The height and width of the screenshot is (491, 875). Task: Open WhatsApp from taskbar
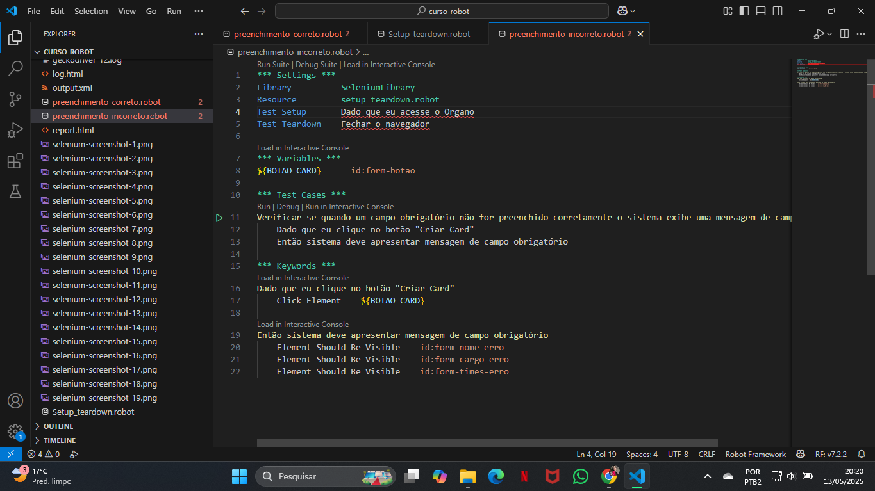point(580,476)
